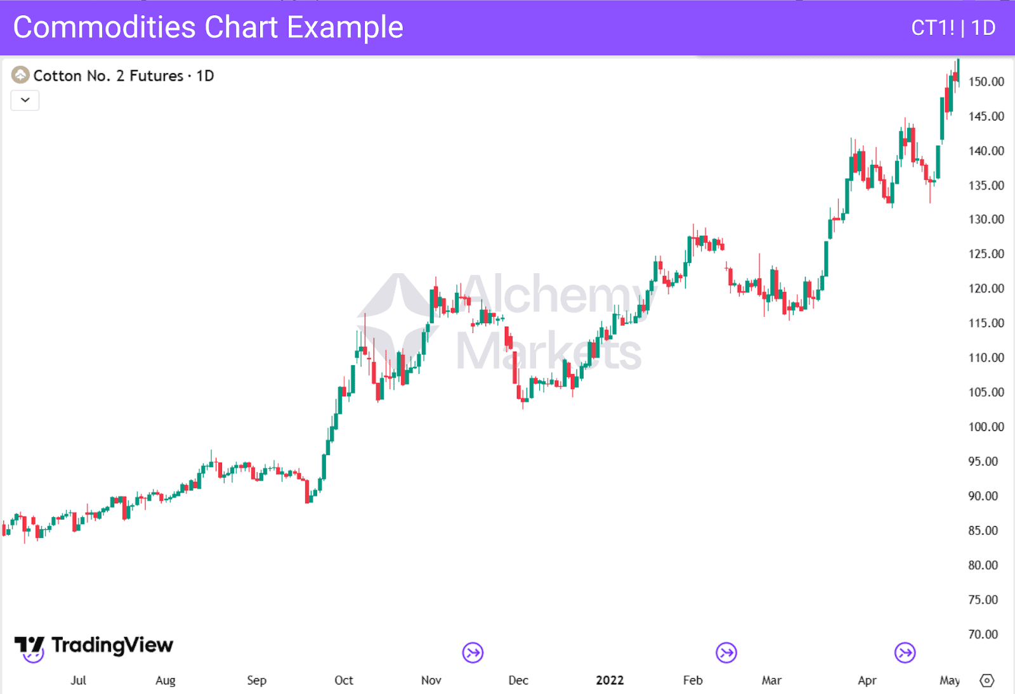Click the Oct month label on the axis

[x=343, y=680]
